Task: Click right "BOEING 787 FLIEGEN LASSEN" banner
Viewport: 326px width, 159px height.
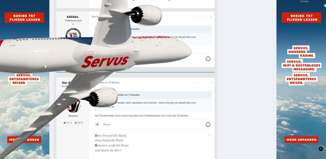Action: 302,18
